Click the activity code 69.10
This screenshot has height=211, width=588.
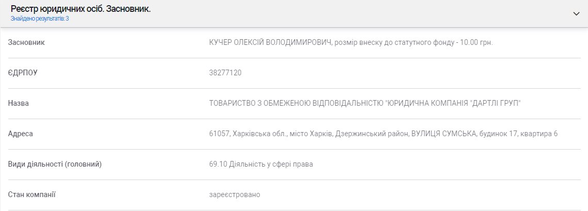(x=218, y=164)
